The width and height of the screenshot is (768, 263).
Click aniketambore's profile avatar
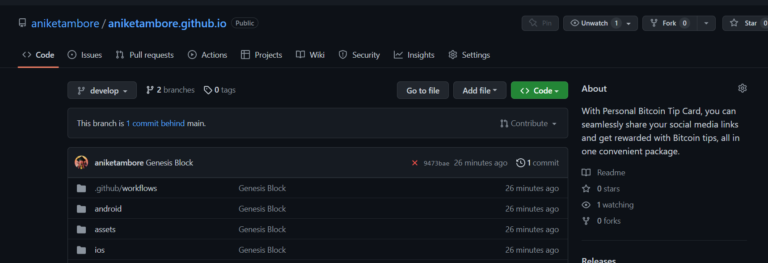[x=81, y=162]
